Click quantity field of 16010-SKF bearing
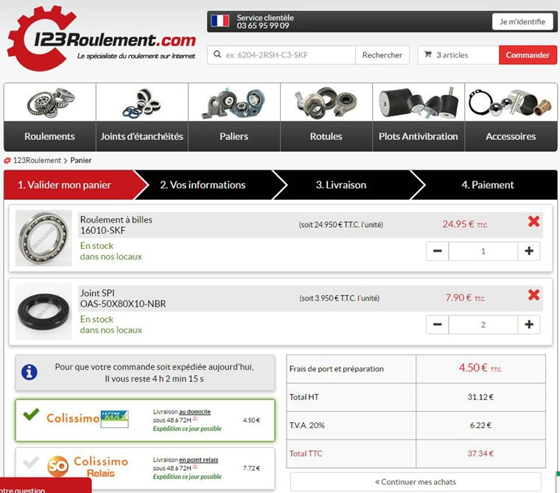This screenshot has height=493, width=560. [483, 251]
